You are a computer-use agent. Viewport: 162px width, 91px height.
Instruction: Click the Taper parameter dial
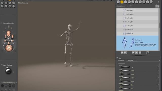coord(125,67)
